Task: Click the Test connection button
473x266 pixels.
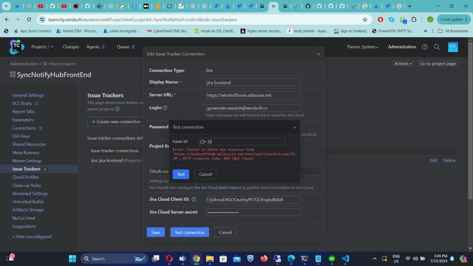Action: click(x=189, y=232)
